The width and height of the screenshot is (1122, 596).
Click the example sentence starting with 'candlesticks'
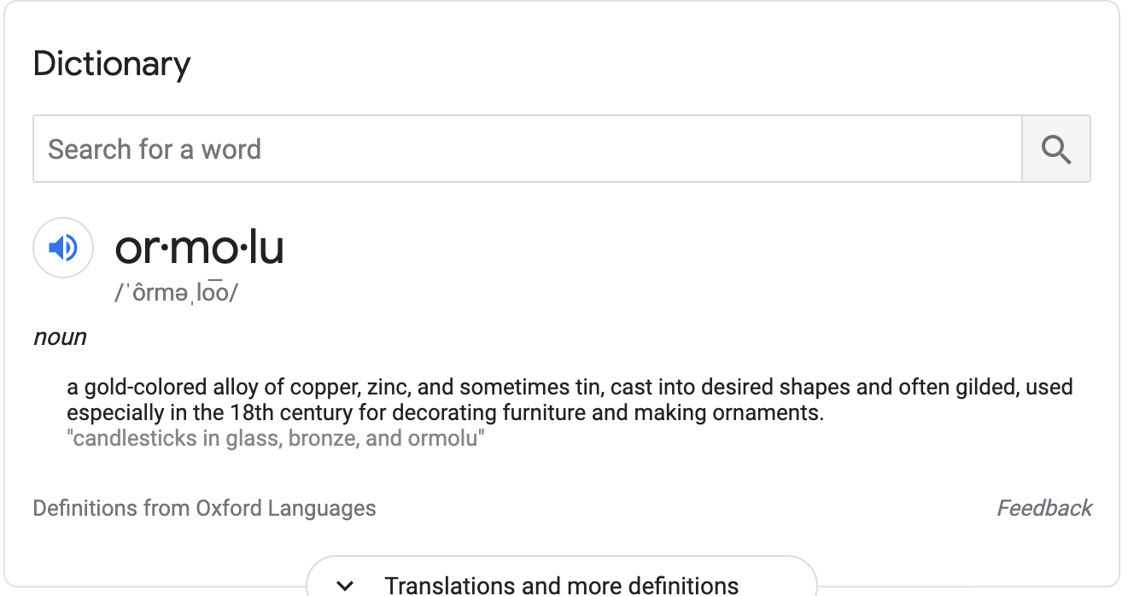[x=276, y=440]
